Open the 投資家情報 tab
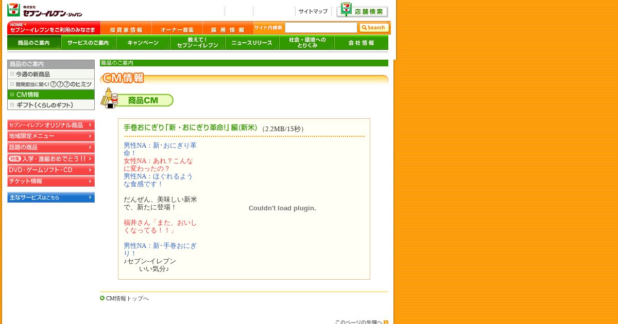The image size is (618, 324). pyautogui.click(x=126, y=28)
